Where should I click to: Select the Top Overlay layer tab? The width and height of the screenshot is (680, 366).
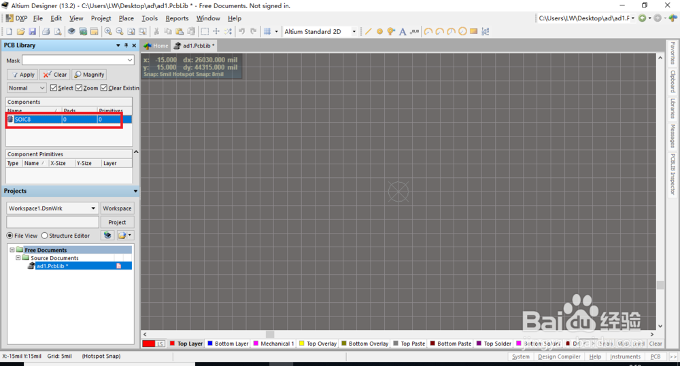point(318,344)
